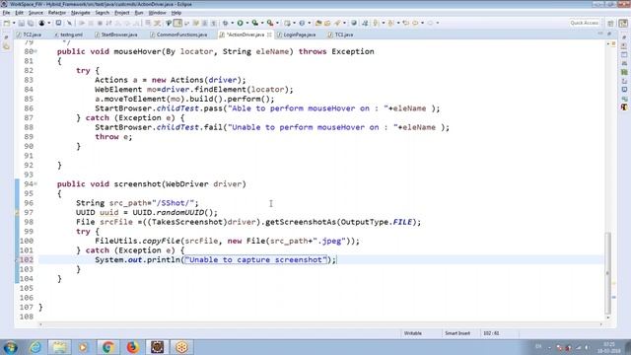
Task: Collapse the mouseHover method at line 80
Action: click(35, 51)
